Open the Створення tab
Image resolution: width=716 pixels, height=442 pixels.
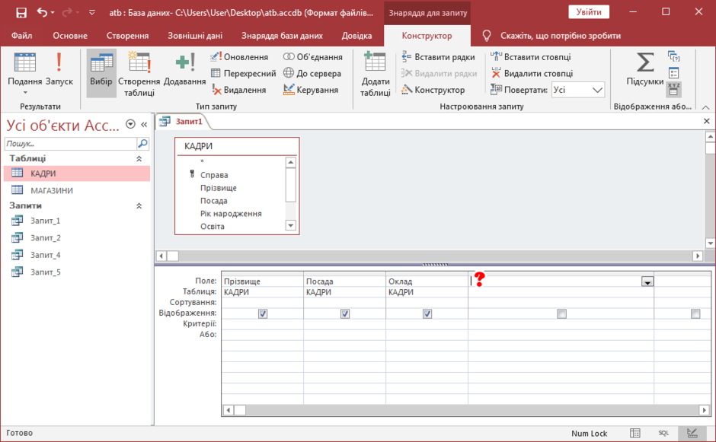pyautogui.click(x=127, y=36)
